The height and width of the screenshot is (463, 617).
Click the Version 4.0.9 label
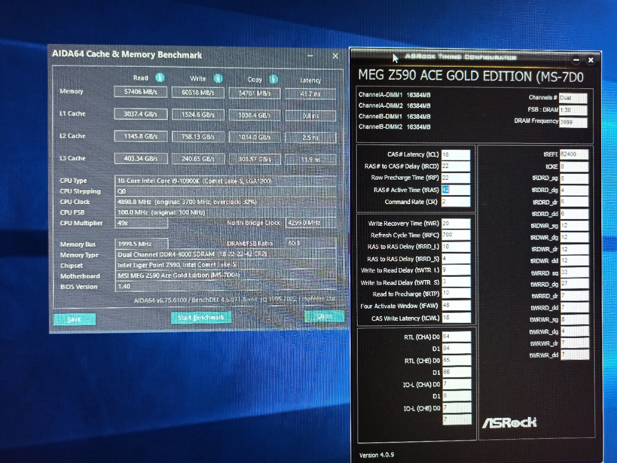tap(376, 455)
